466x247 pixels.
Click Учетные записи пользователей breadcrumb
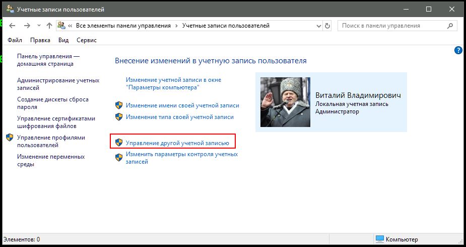pyautogui.click(x=226, y=26)
